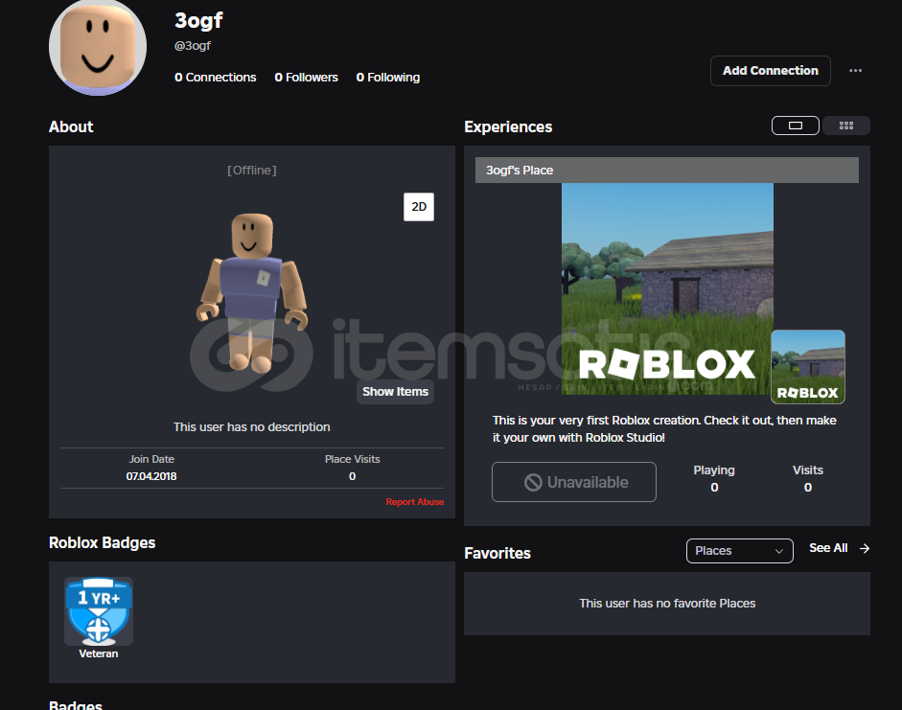
Task: Click Add Connection button
Action: (771, 71)
